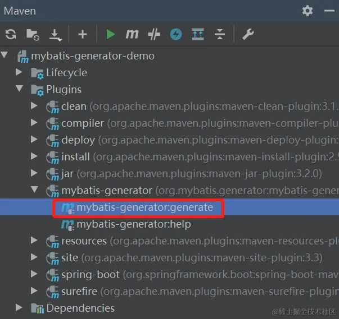Expand the deploy plugin arrow

tap(34, 139)
